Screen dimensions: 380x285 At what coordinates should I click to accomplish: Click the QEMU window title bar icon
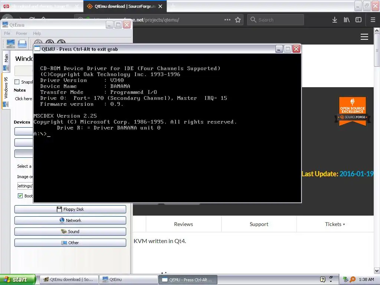[x=37, y=49]
